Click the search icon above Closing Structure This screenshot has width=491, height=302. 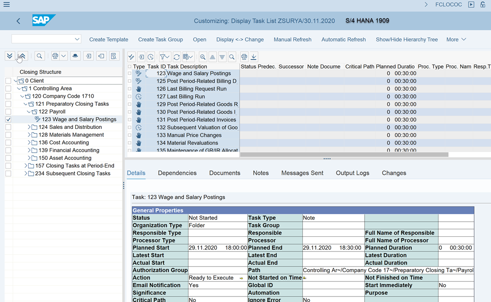40,56
